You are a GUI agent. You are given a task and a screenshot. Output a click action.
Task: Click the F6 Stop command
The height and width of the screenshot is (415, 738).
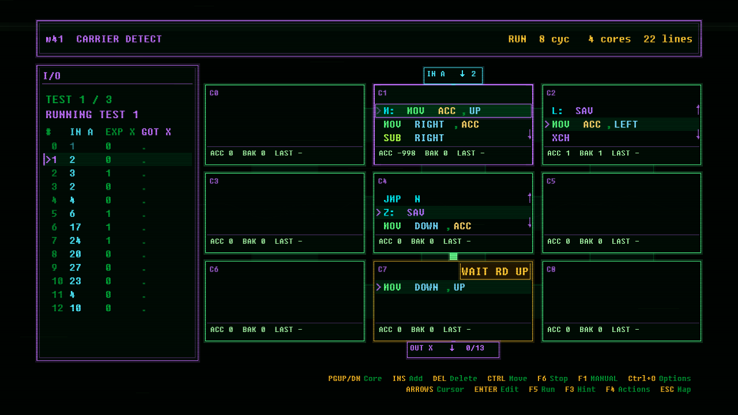[552, 379]
